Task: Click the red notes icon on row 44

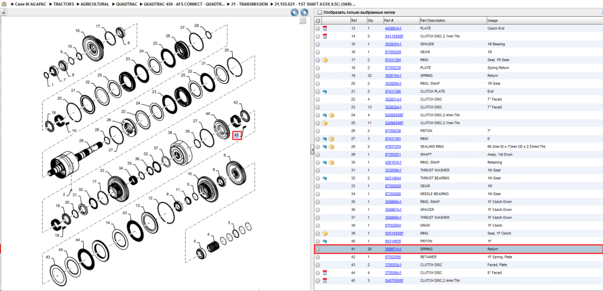Action: pyautogui.click(x=325, y=272)
